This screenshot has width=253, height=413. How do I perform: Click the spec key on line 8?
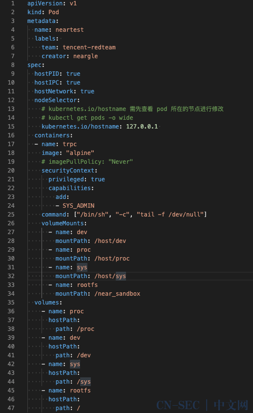tap(35, 65)
